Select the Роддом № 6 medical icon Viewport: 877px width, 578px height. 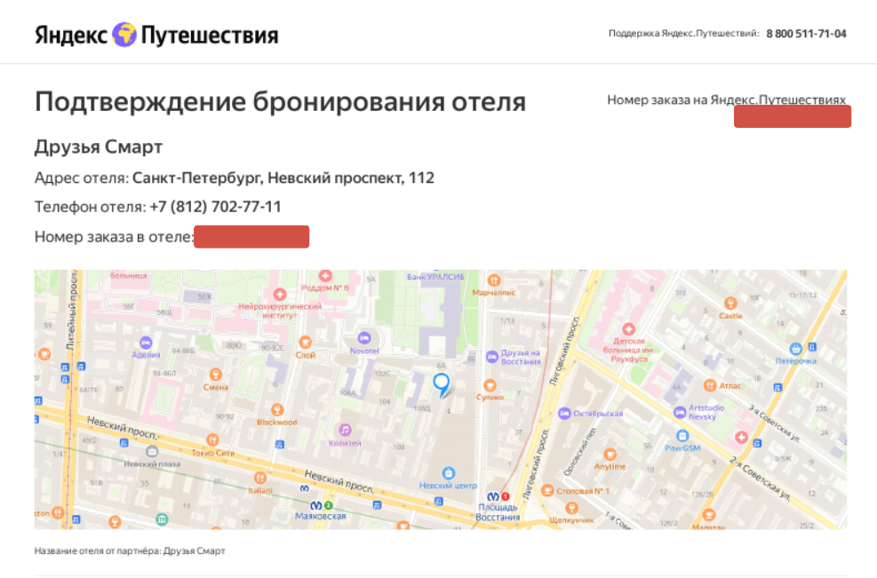pos(324,273)
